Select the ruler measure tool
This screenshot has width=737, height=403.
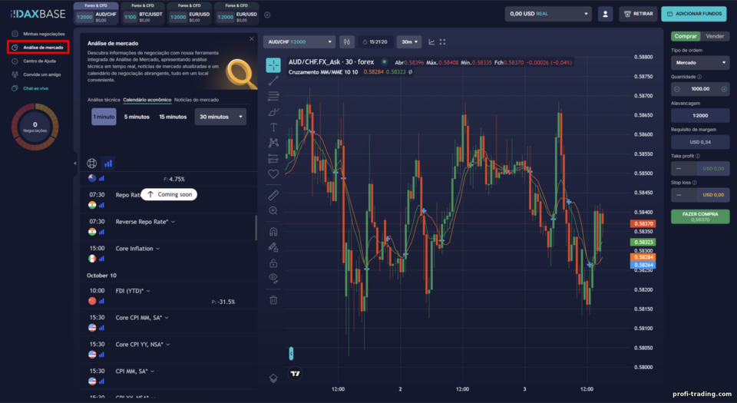pos(273,195)
